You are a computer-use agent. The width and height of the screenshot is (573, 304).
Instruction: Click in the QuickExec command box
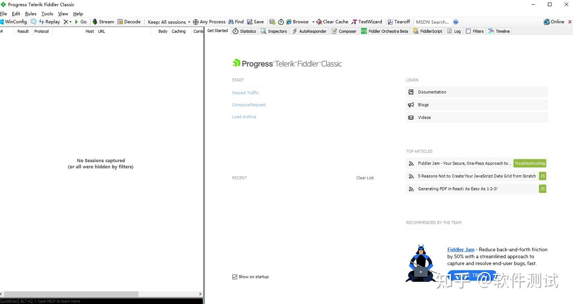(x=101, y=301)
